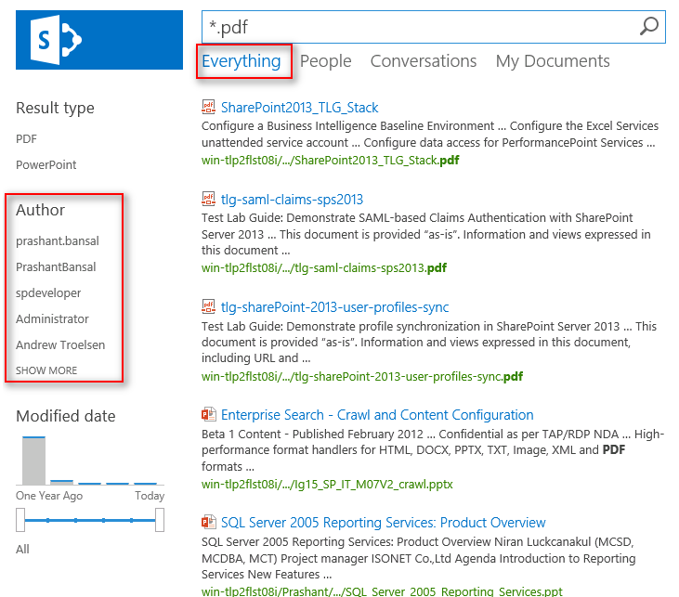Switch to the People tab
The height and width of the screenshot is (597, 679).
(x=326, y=61)
